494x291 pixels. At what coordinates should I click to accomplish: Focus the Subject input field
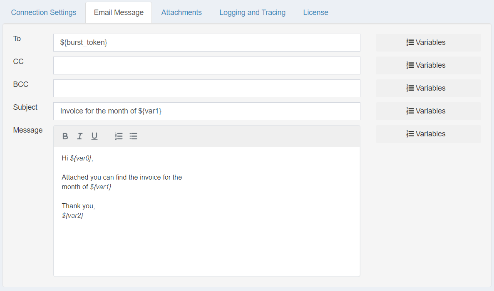[207, 111]
